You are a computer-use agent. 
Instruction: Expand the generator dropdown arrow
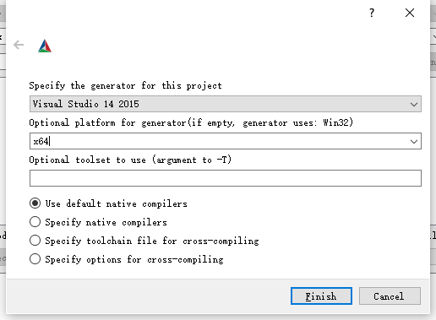(x=414, y=105)
